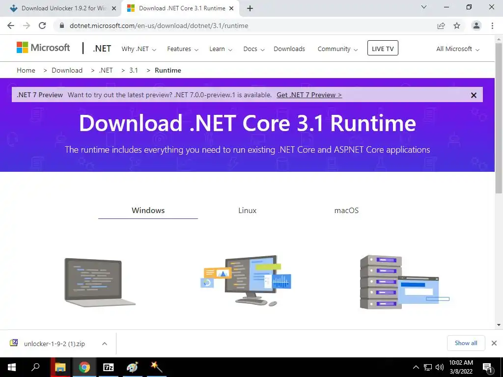Open the Chrome profile avatar
Image resolution: width=503 pixels, height=377 pixels.
476,26
